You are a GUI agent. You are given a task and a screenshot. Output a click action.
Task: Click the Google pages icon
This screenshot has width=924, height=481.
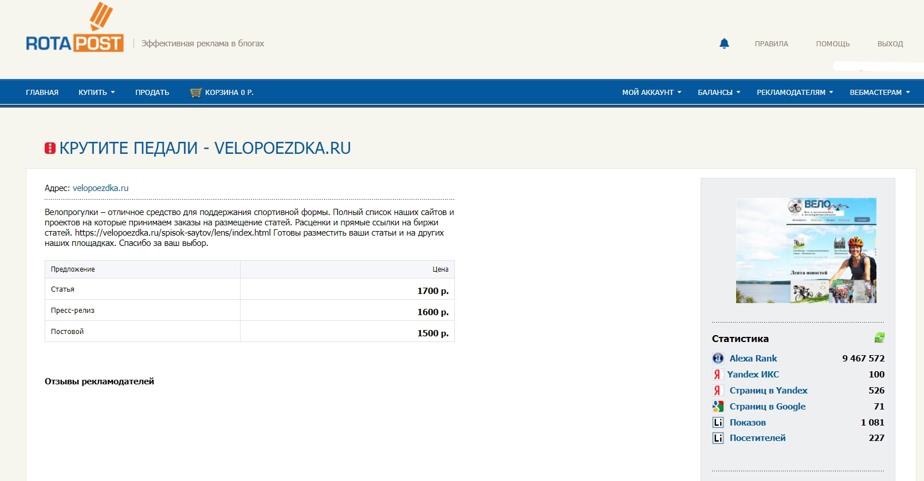[718, 407]
